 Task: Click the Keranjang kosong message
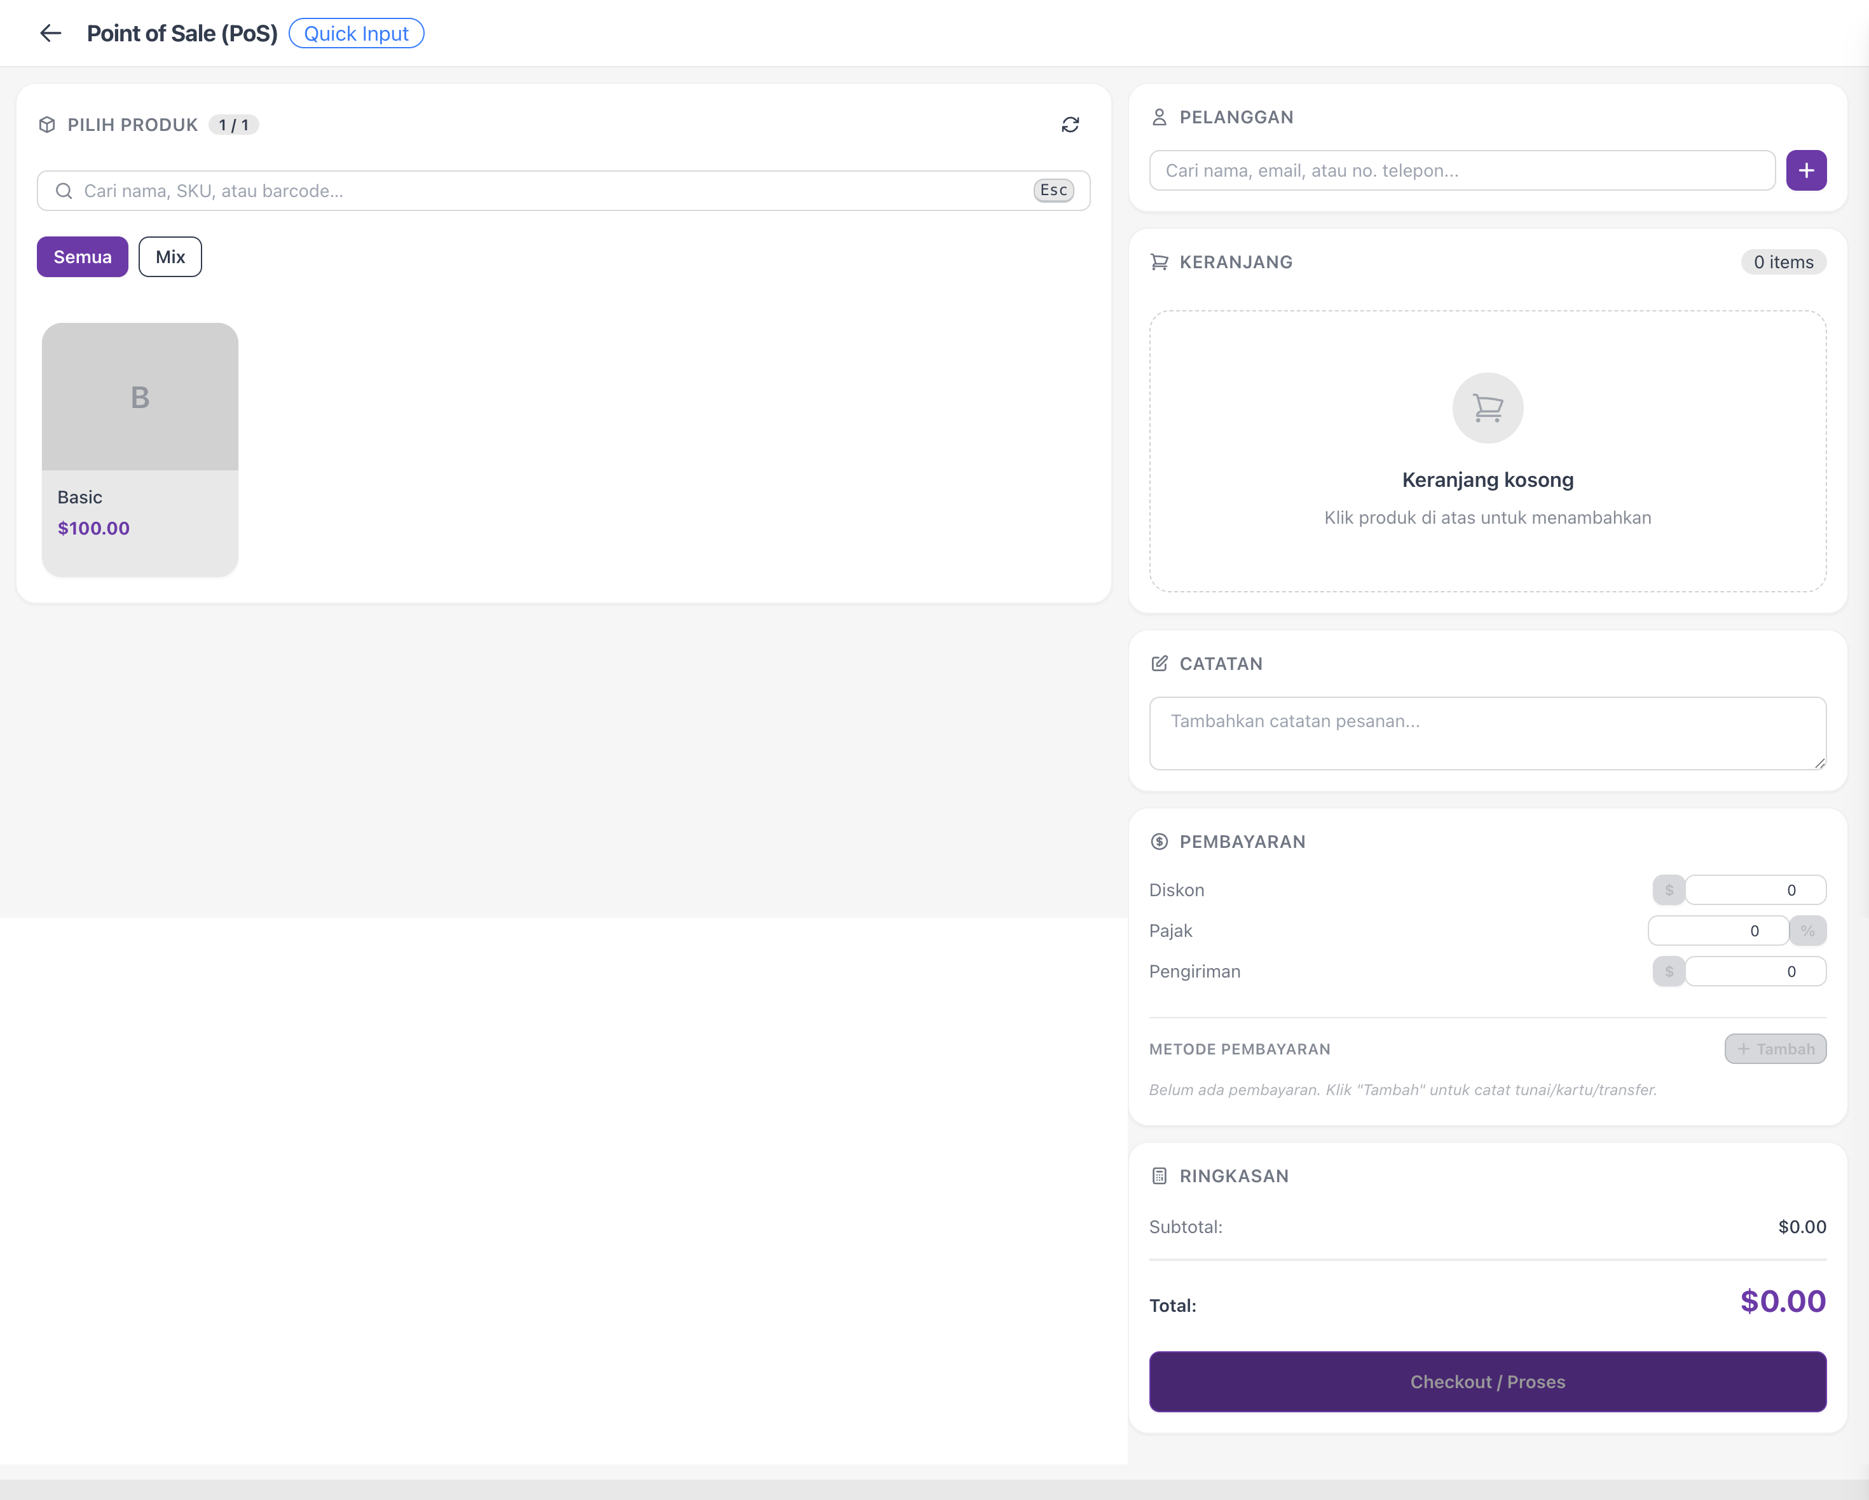coord(1488,480)
